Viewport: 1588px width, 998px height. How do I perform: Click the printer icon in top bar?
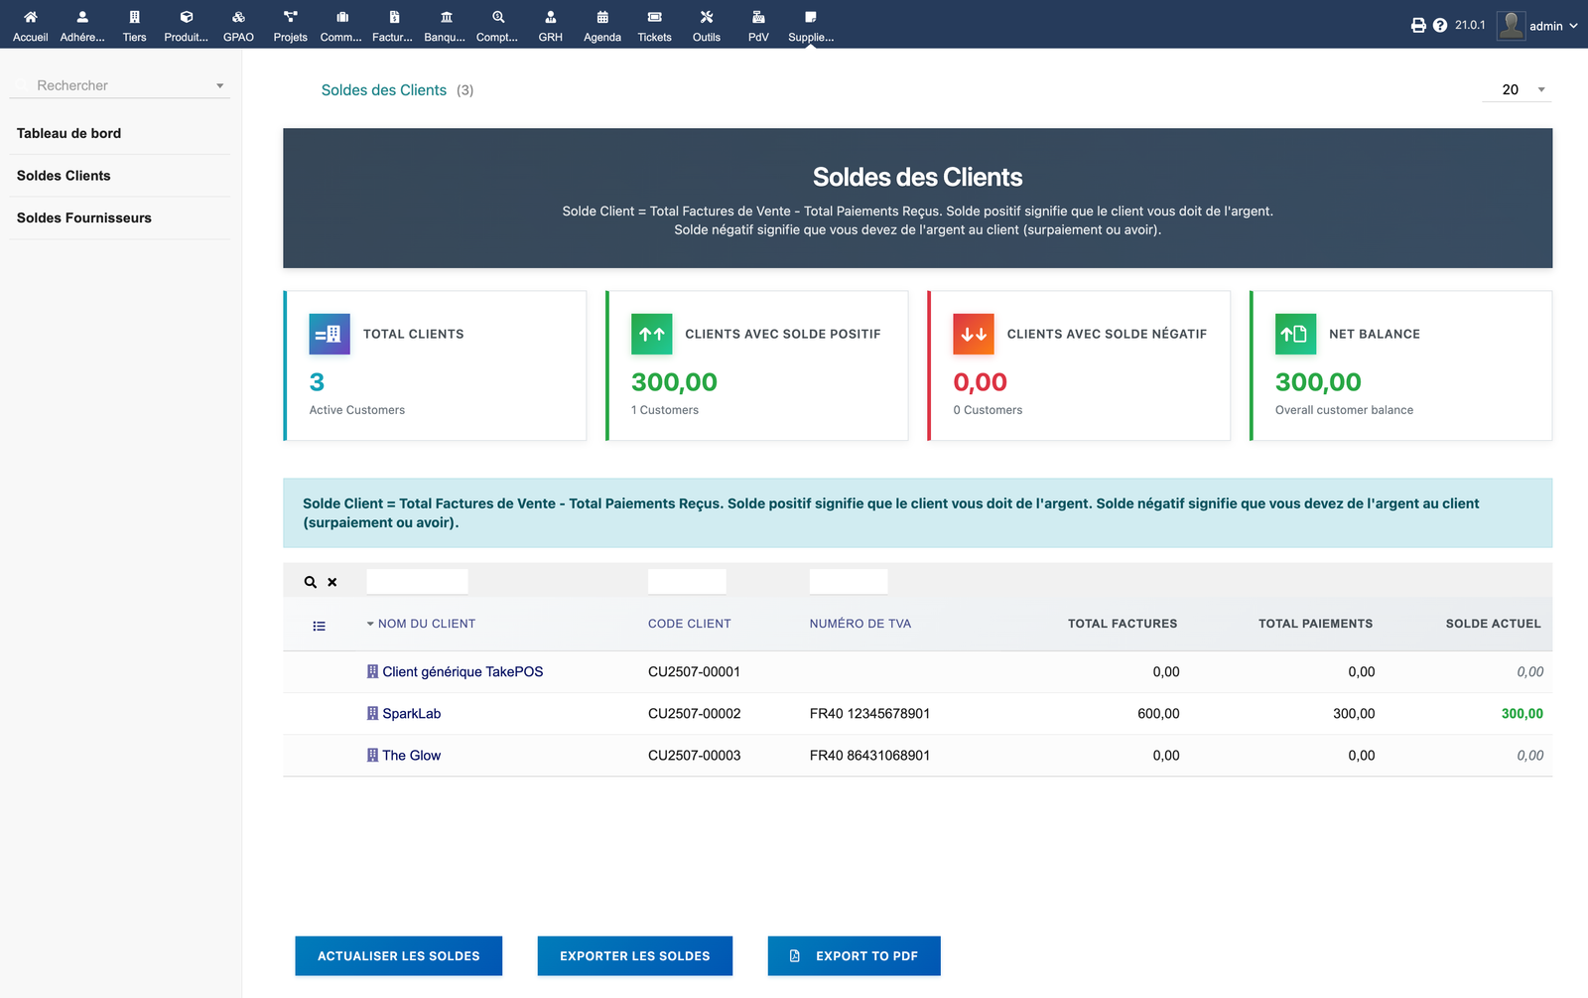pos(1417,25)
